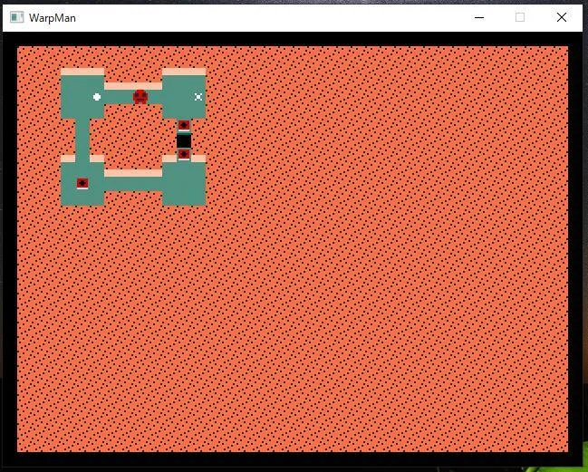The image size is (588, 472).
Task: Minimize the WarpMan window
Action: click(x=479, y=17)
